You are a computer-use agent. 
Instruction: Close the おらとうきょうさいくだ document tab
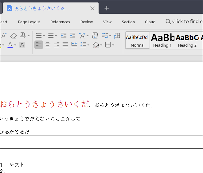[x=92, y=8]
